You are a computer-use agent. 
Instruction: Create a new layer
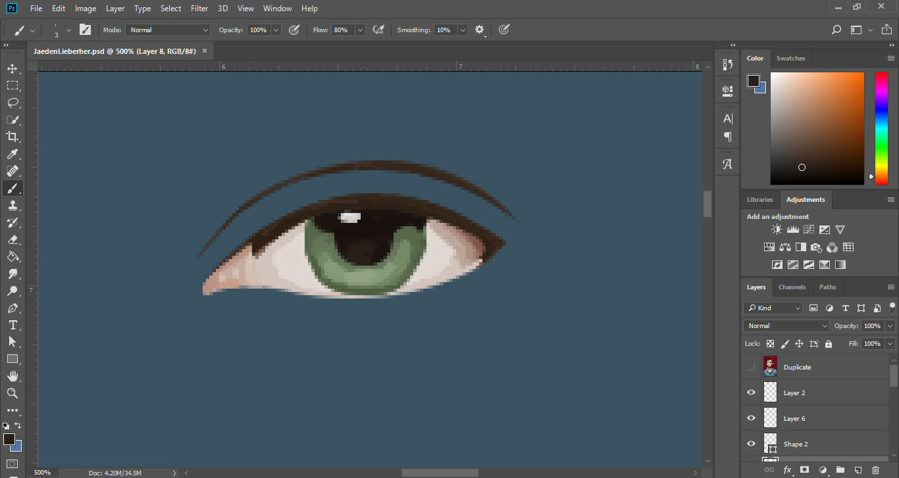pos(858,470)
